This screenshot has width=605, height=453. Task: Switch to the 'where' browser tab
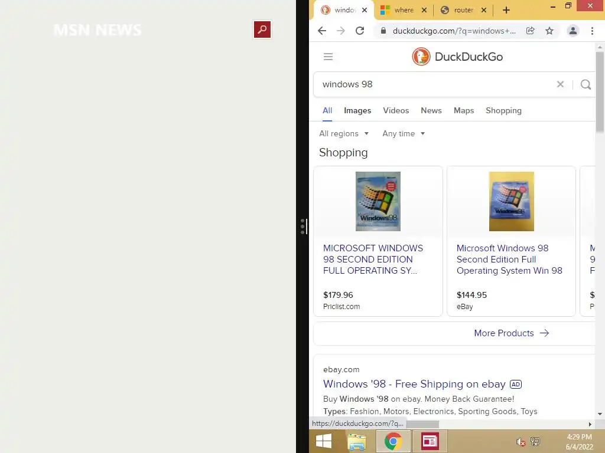tap(403, 10)
